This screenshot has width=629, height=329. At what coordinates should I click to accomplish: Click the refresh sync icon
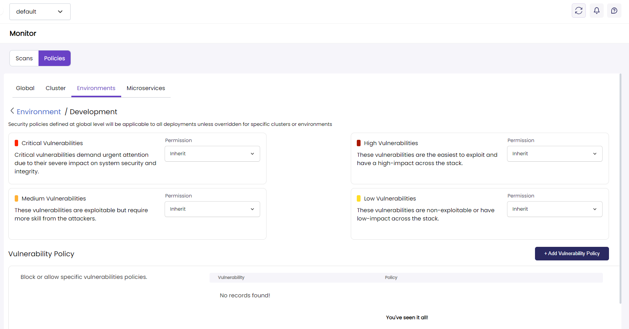[x=578, y=11]
